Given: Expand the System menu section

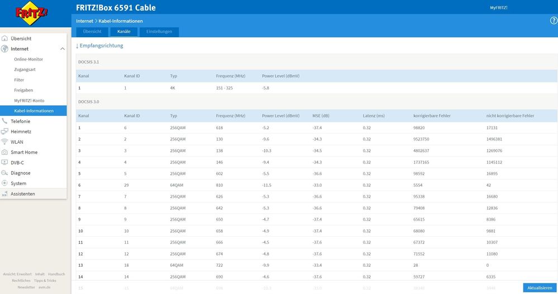Looking at the screenshot, I should click(x=18, y=183).
